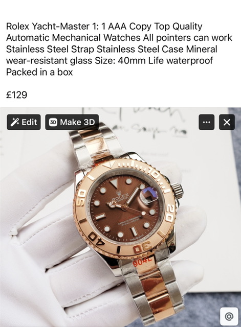This screenshot has width=241, height=327.
Task: Click the red 904L sticker on bracelet
Action: coord(141,263)
